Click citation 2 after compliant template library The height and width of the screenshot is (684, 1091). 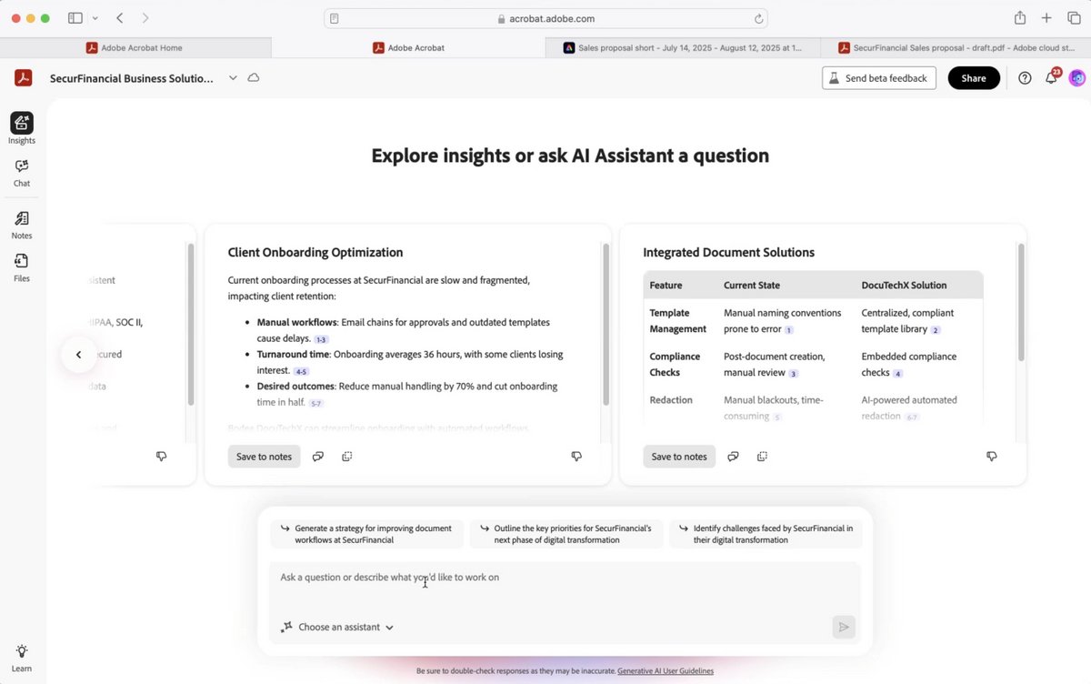pos(936,330)
